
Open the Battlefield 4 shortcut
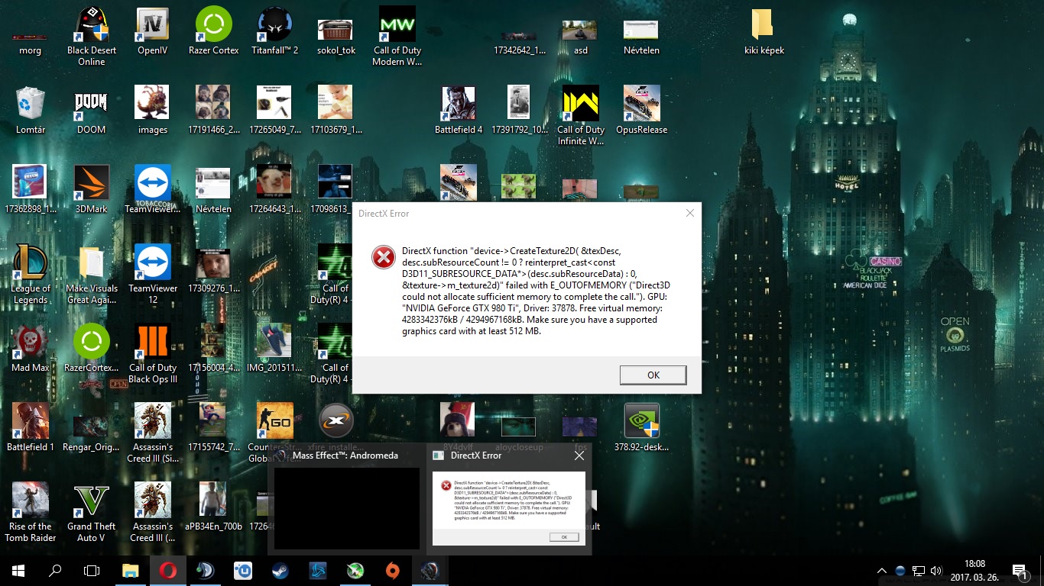[x=459, y=111]
